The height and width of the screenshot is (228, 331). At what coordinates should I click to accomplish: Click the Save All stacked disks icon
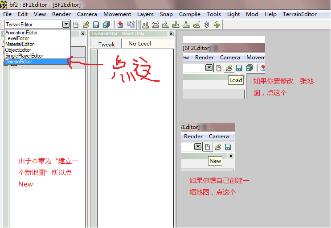[106, 25]
